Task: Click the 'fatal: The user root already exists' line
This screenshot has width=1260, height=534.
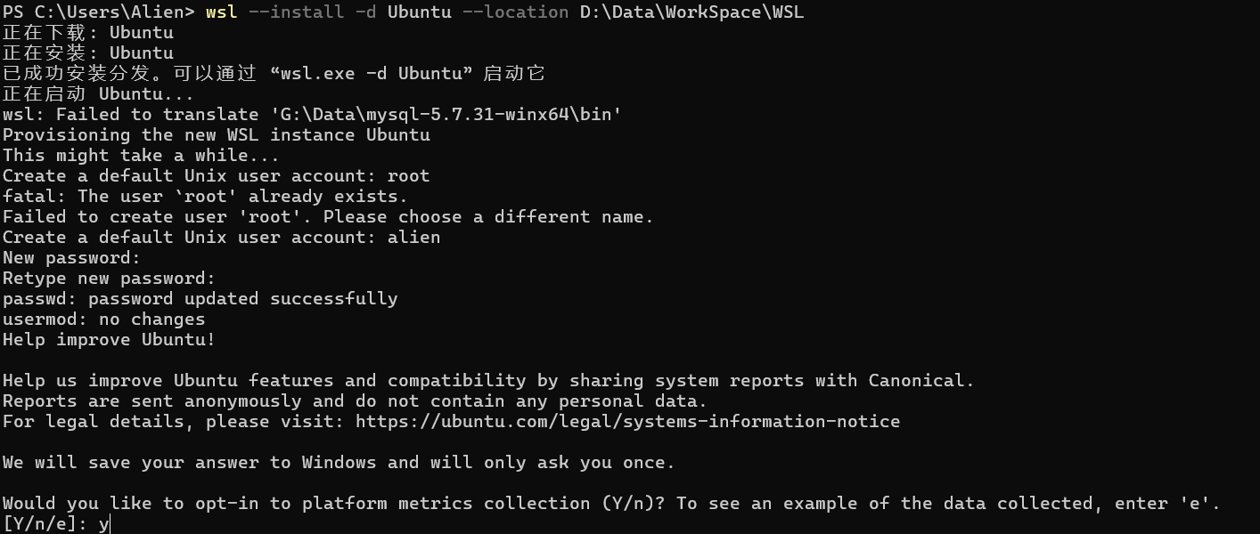Action: [205, 197]
